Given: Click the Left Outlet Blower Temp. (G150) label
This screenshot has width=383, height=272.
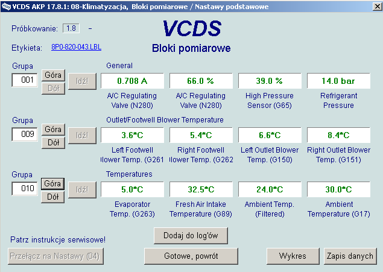Looking at the screenshot, I should pyautogui.click(x=270, y=154).
